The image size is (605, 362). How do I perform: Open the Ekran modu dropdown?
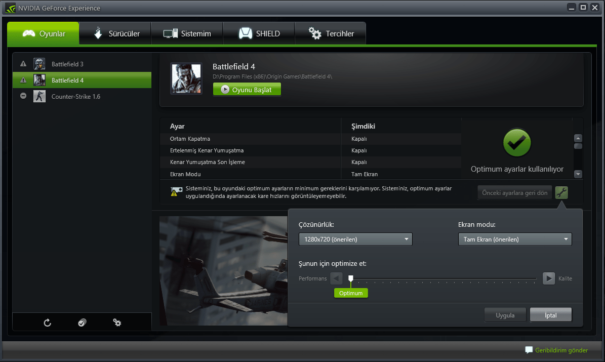pyautogui.click(x=515, y=239)
